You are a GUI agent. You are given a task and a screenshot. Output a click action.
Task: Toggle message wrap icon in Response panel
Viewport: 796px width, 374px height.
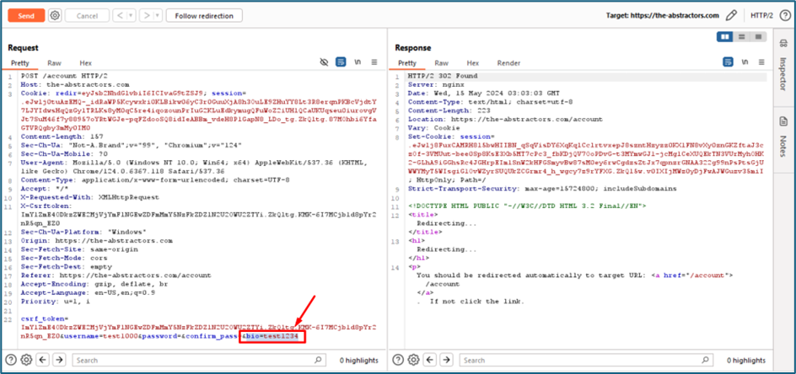[728, 61]
